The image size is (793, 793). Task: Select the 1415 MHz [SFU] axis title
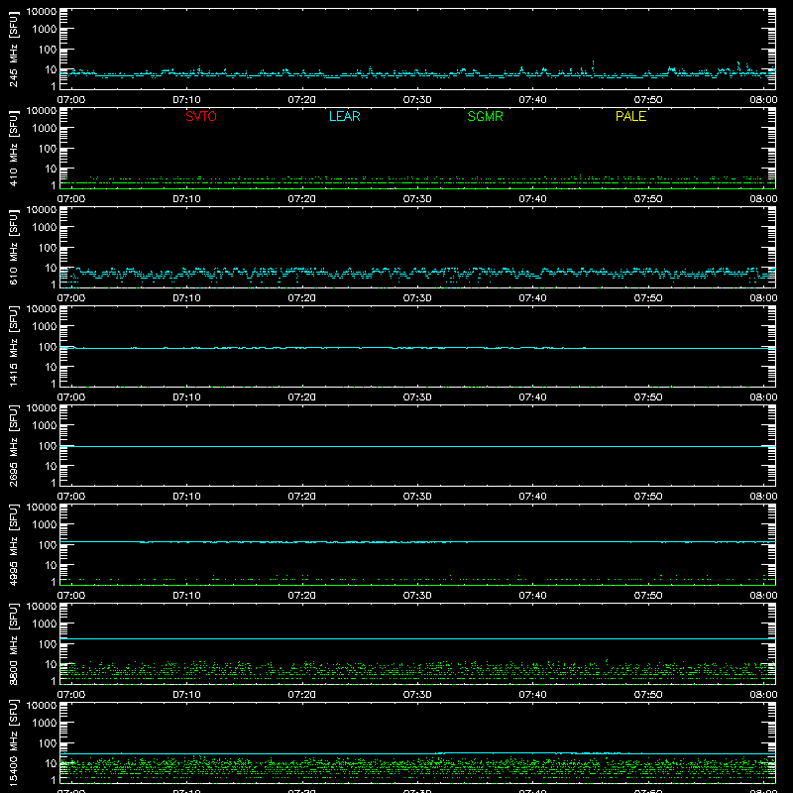(14, 346)
